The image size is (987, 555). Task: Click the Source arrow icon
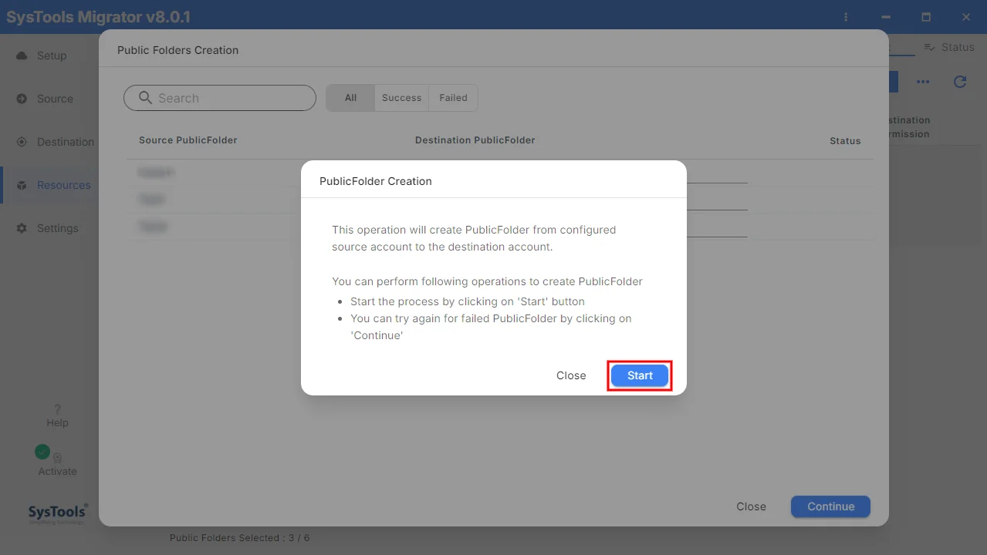[22, 99]
